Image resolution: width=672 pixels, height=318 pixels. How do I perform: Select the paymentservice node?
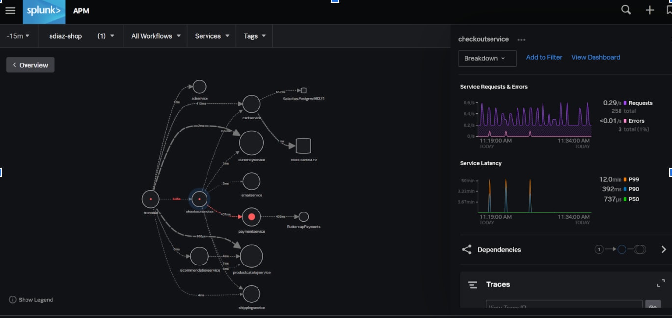pos(252,217)
